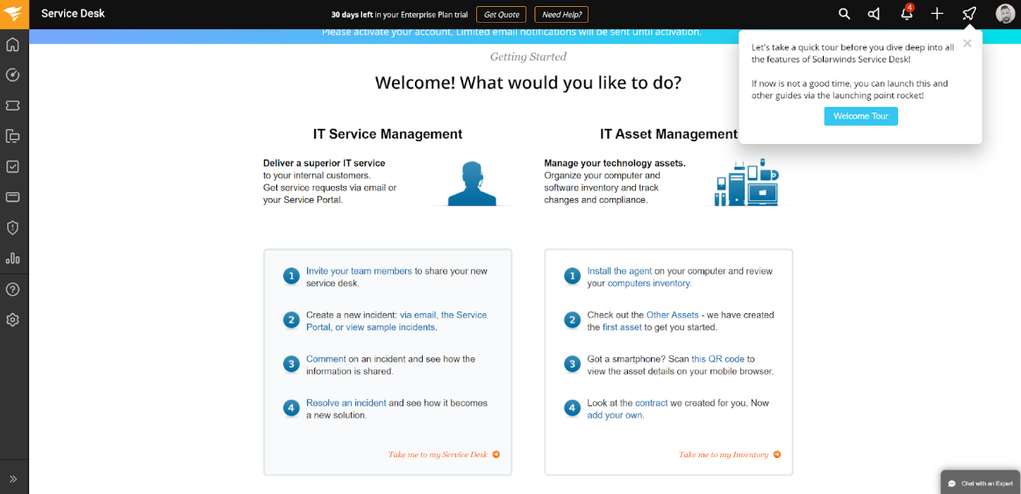Open the user avatar profile menu
Screen dimensions: 1021x494
(1004, 14)
